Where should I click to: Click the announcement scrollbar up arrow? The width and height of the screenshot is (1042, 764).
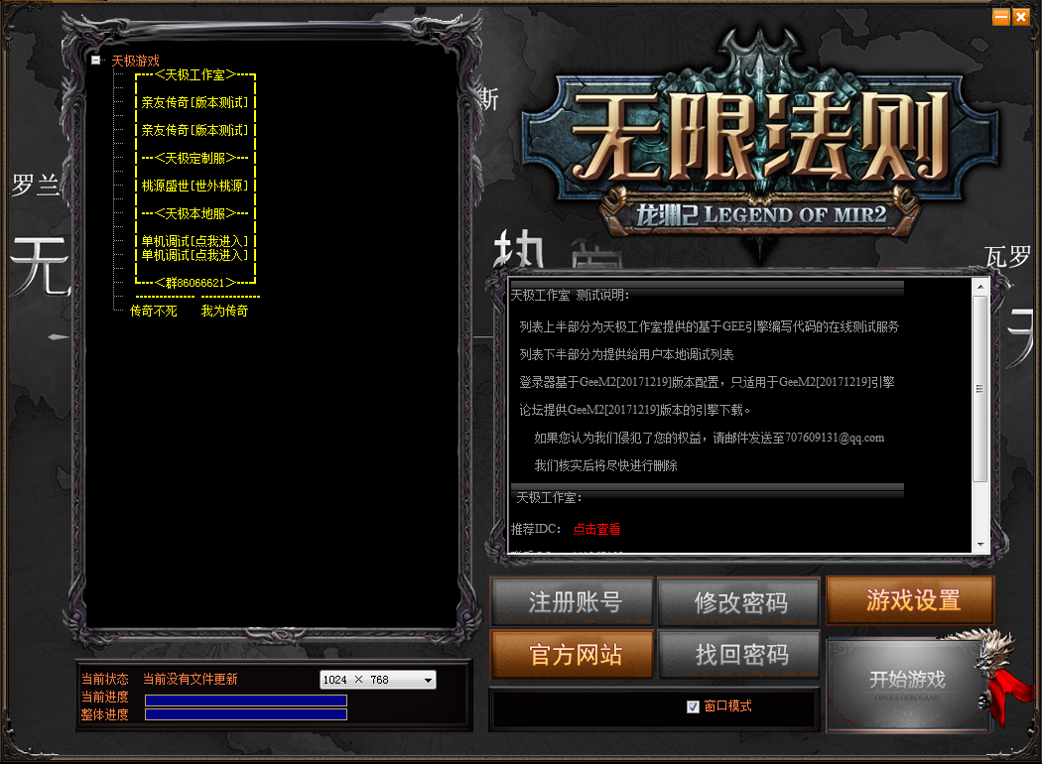(x=980, y=287)
